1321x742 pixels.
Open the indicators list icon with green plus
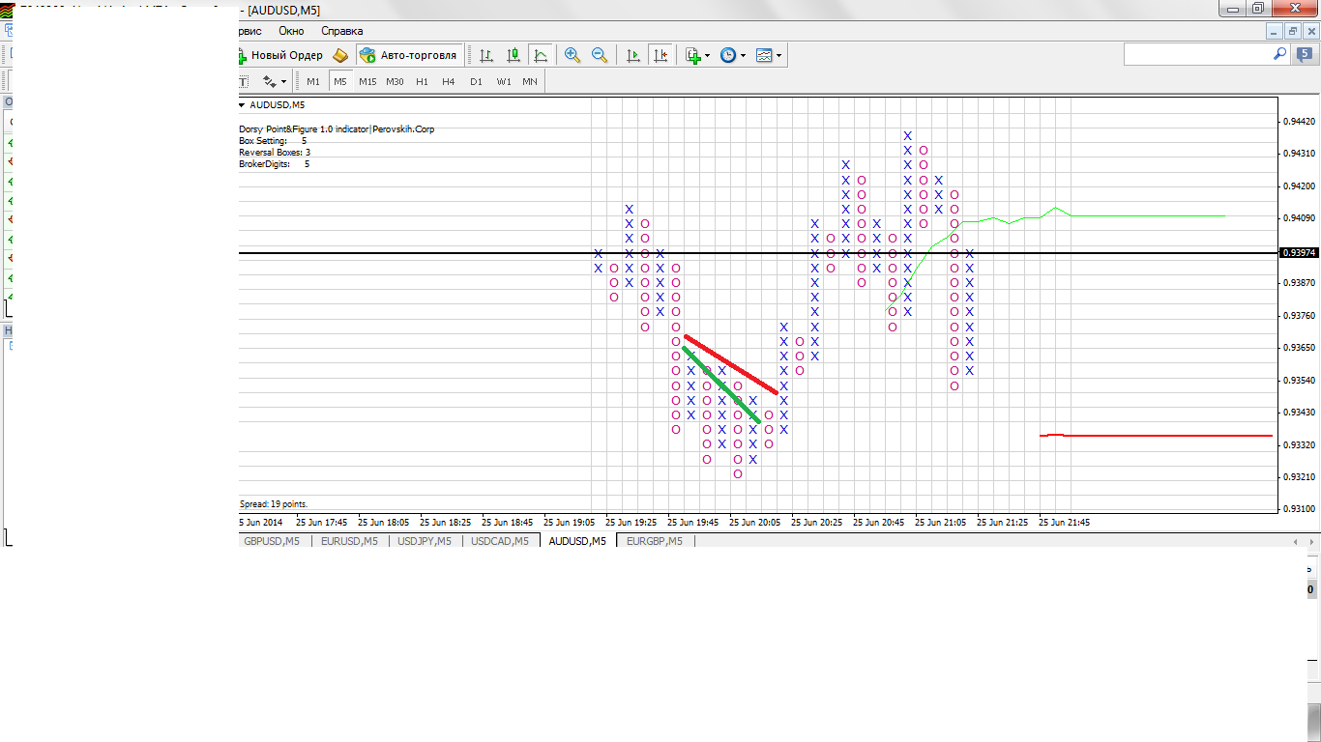(x=692, y=55)
